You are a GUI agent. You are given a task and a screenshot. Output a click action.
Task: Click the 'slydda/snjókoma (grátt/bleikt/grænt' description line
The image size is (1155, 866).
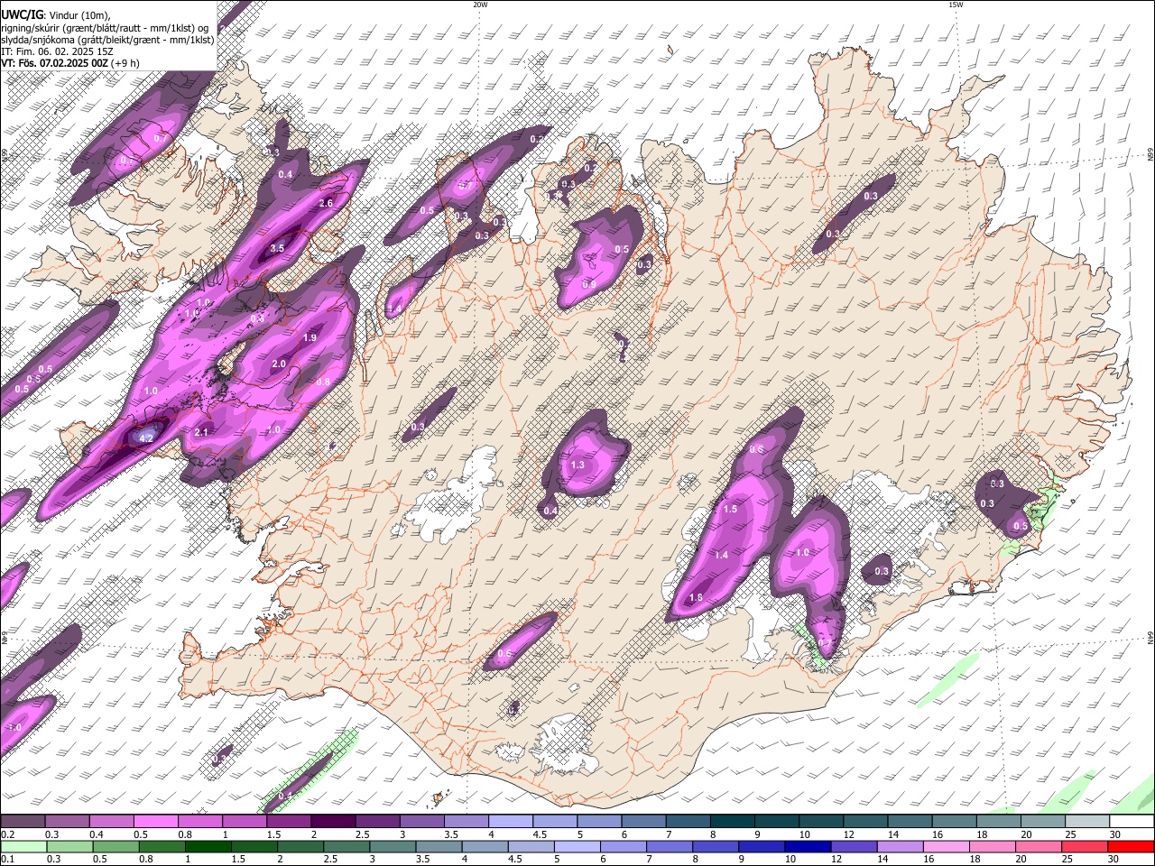(x=107, y=40)
